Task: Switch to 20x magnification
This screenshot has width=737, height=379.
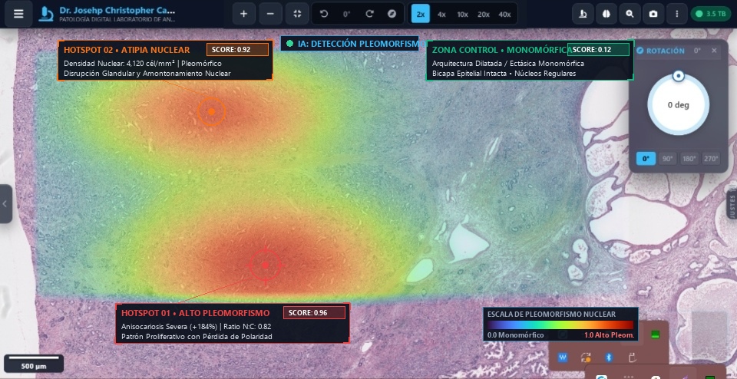Action: tap(483, 14)
